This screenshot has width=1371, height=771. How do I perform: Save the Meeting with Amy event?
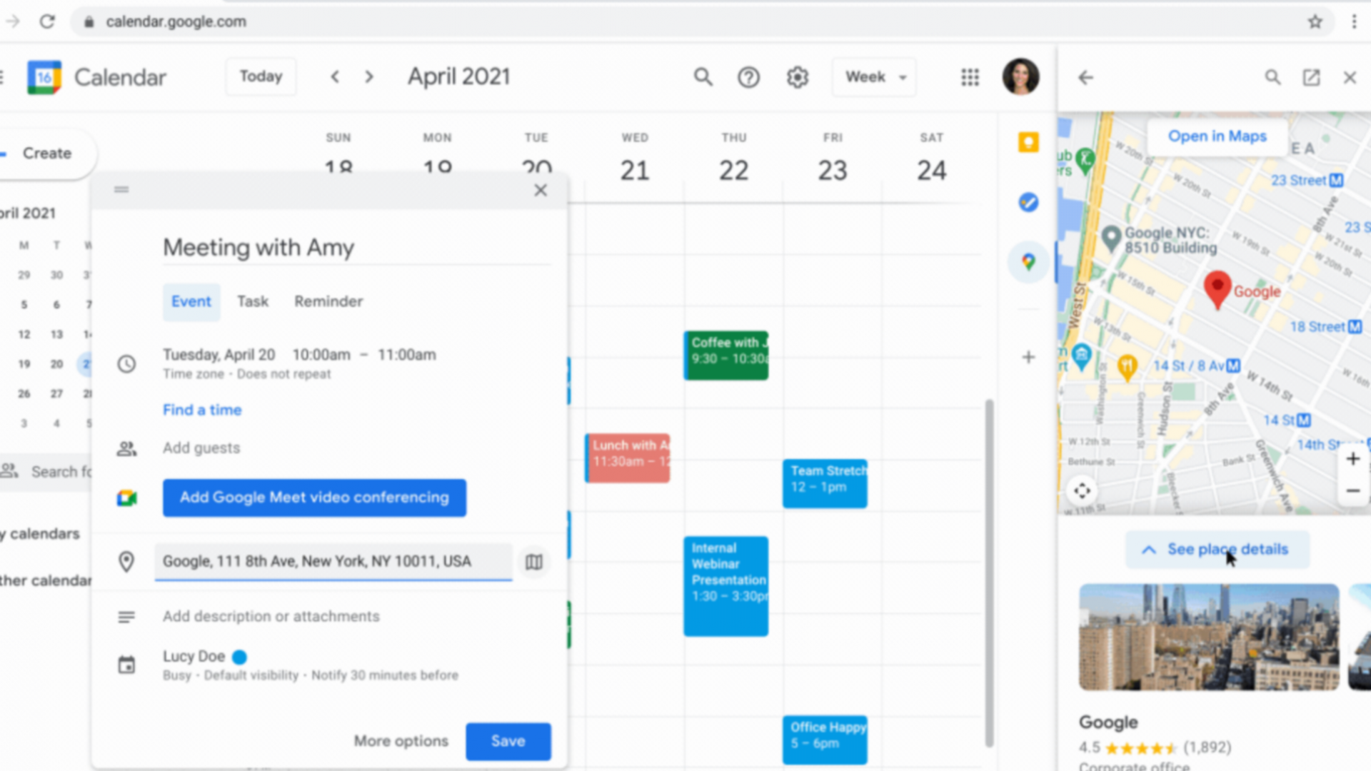point(508,741)
